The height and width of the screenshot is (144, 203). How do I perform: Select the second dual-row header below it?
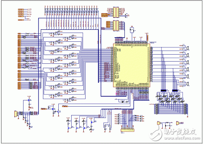click(116, 26)
